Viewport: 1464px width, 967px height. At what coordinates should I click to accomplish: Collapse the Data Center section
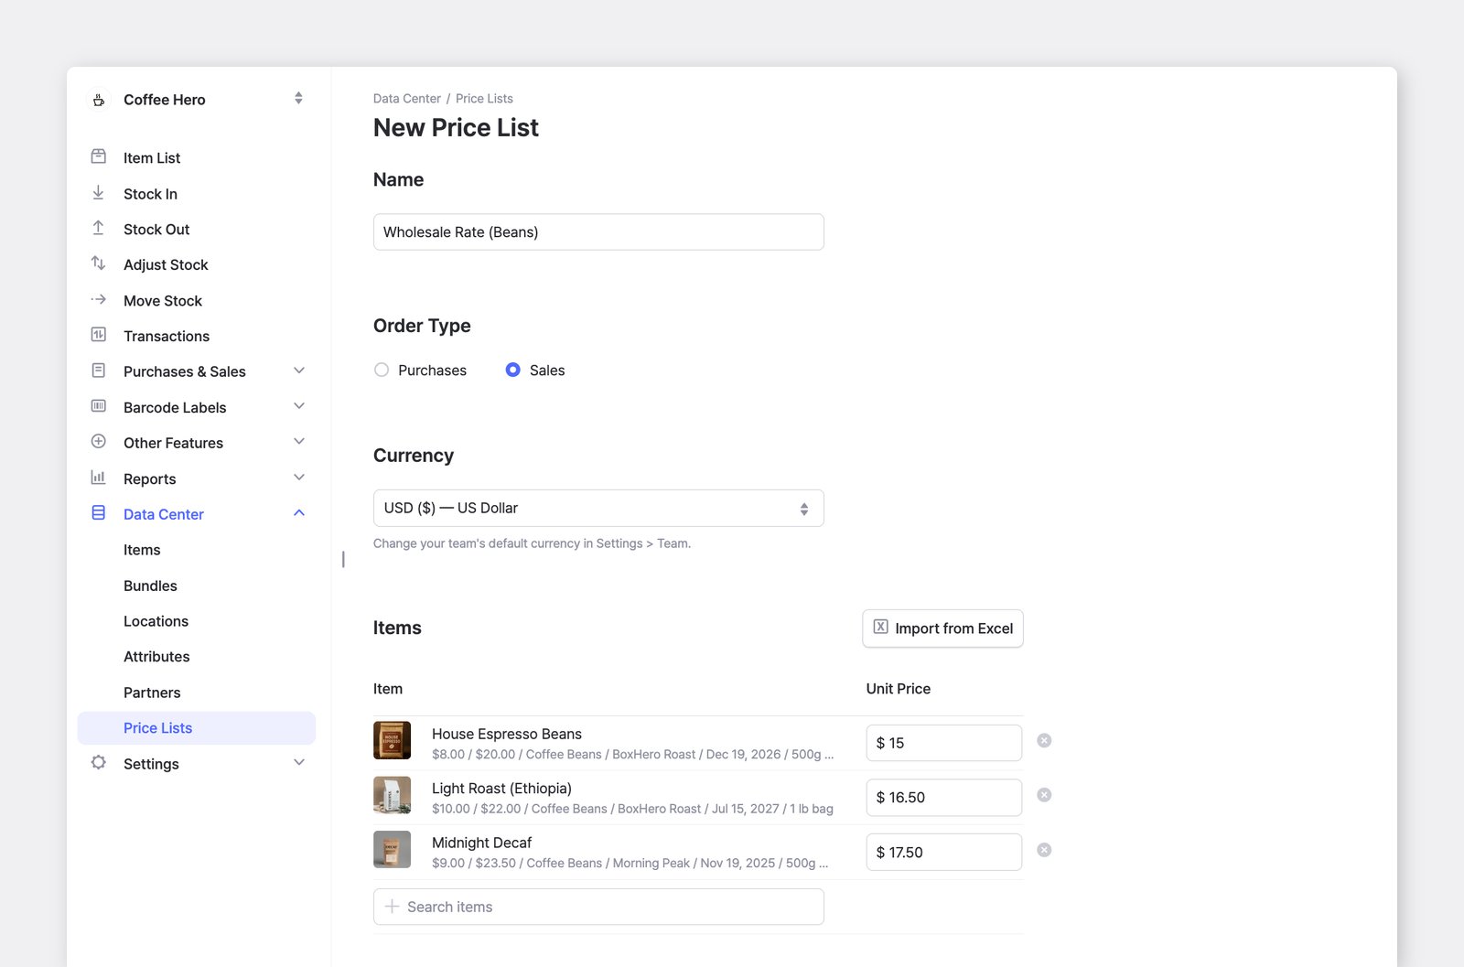point(298,513)
